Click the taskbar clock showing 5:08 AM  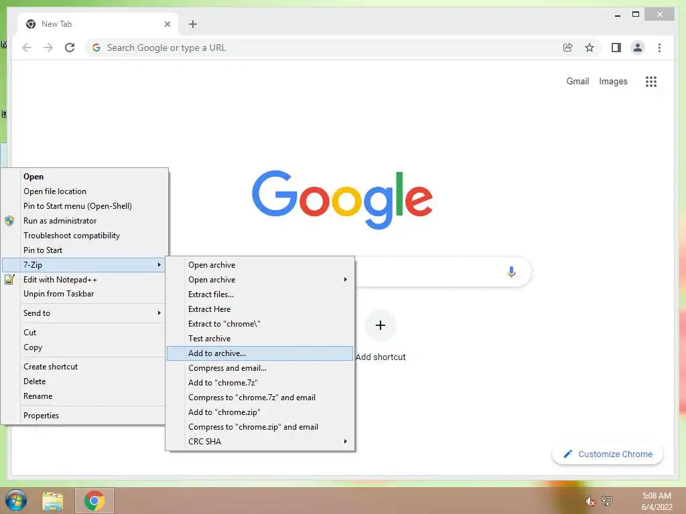657,501
